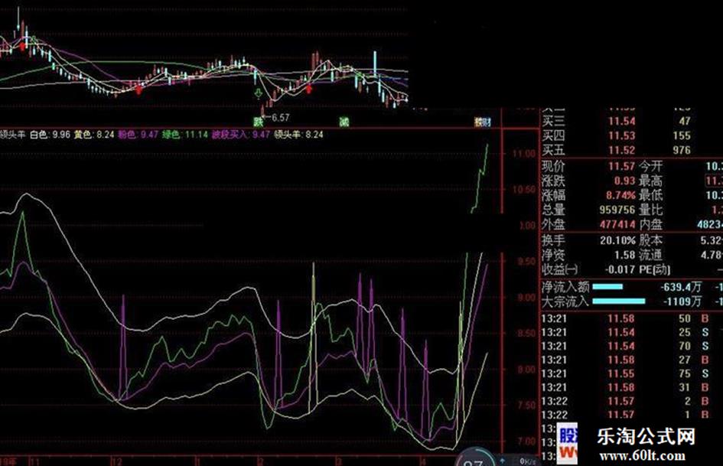Click the 粉色: 9.47 indicator value
This screenshot has width=723, height=466.
pyautogui.click(x=138, y=135)
